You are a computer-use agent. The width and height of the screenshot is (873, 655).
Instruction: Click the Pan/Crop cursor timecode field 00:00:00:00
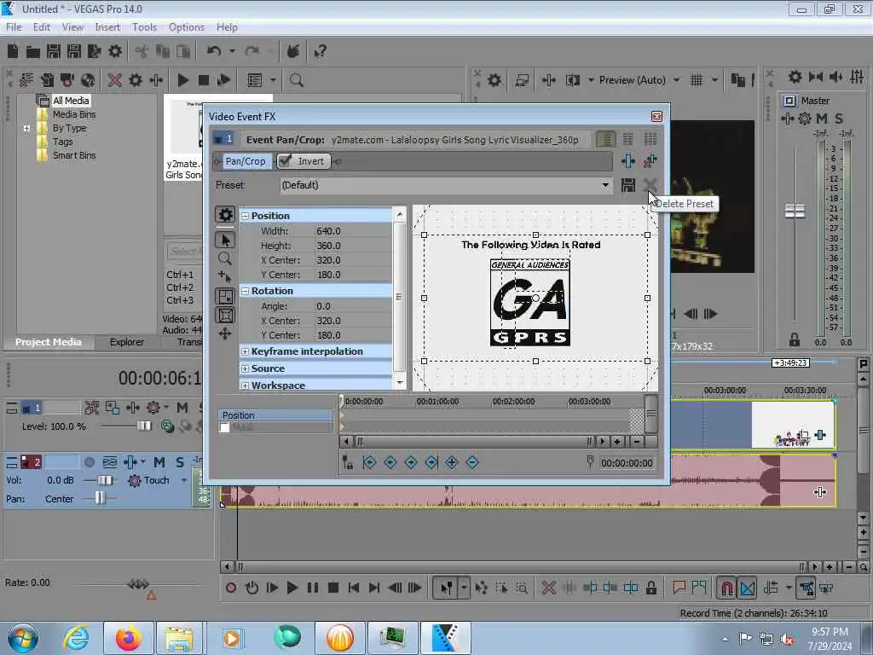627,463
